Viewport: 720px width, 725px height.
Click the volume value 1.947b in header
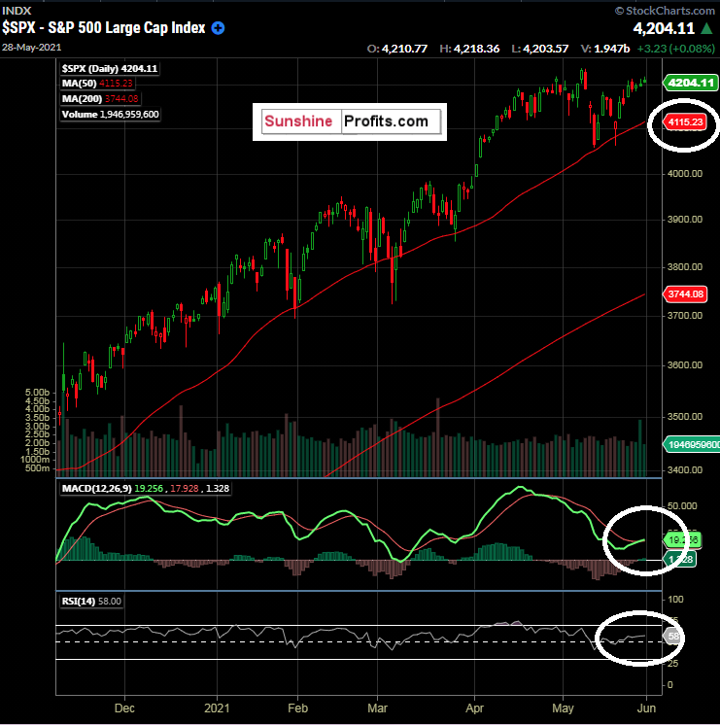(611, 49)
